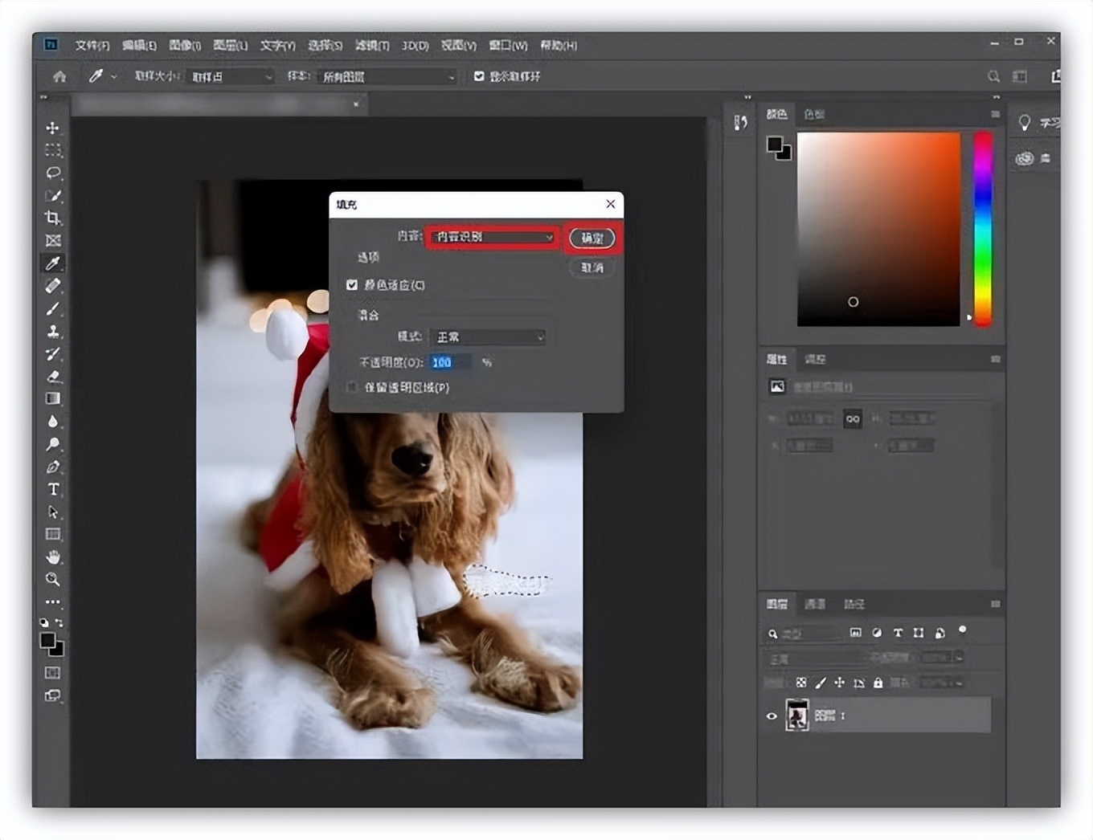This screenshot has height=840, width=1093.
Task: Open the 文件(F) menu
Action: pyautogui.click(x=92, y=46)
